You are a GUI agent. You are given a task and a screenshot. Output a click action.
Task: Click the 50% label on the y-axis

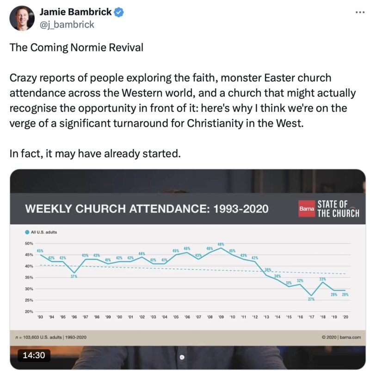pos(28,243)
